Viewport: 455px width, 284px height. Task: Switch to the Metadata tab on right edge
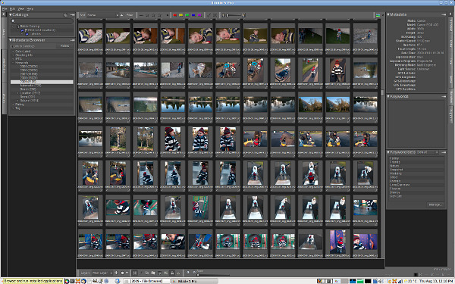(451, 97)
